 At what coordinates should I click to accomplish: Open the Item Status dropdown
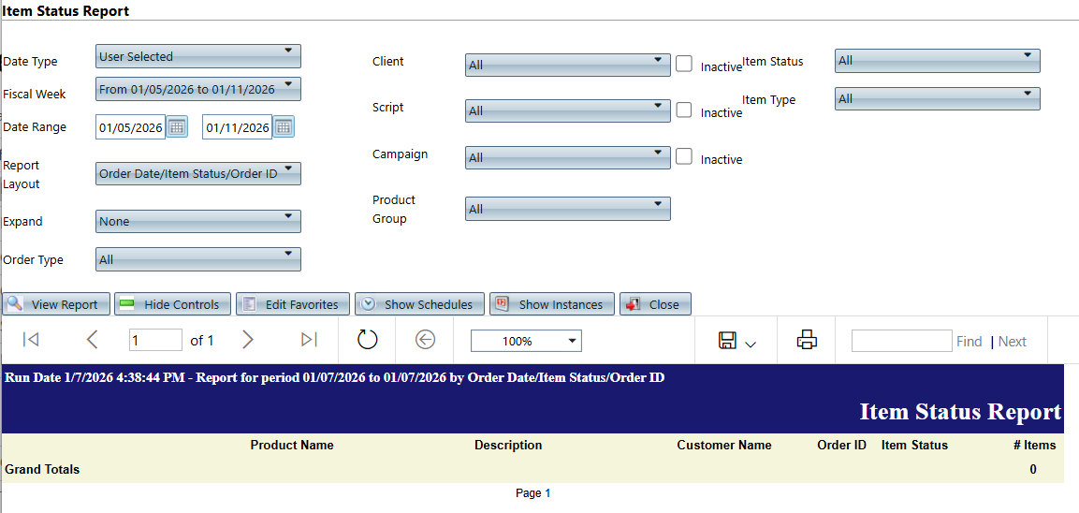click(x=937, y=61)
